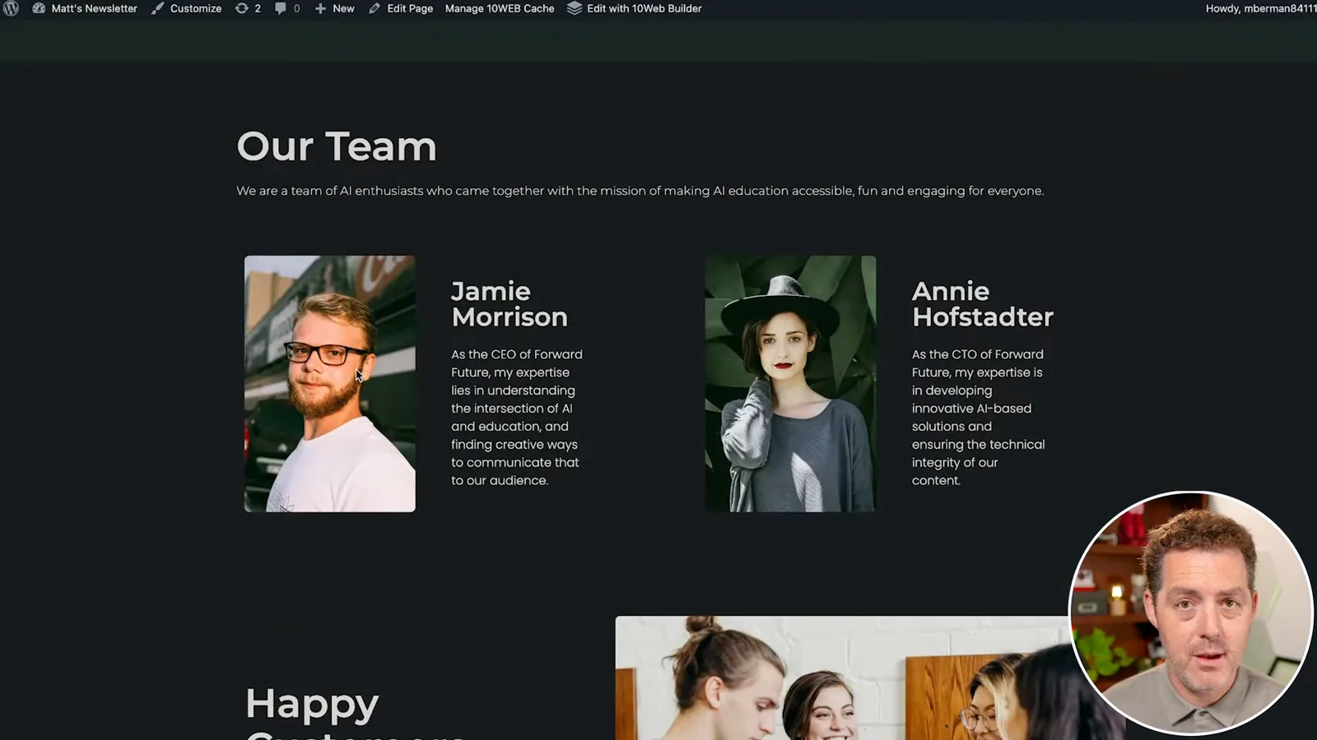The width and height of the screenshot is (1317, 740).
Task: Open the WordPress logo menu
Action: coord(11,8)
